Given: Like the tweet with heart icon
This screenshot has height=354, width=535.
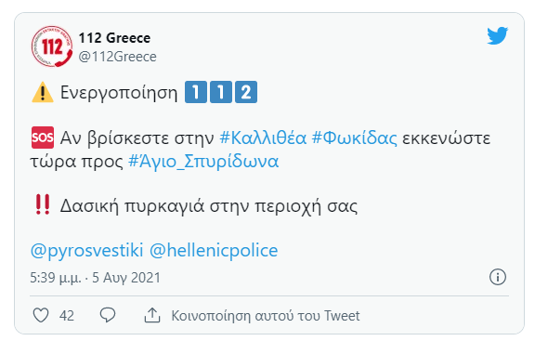Looking at the screenshot, I should pyautogui.click(x=41, y=315).
